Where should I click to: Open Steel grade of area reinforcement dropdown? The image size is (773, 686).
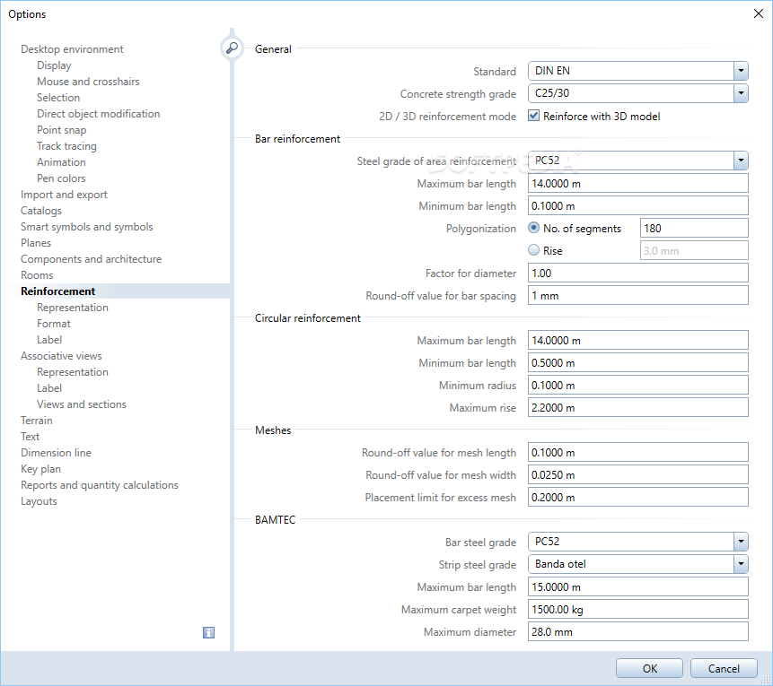pyautogui.click(x=741, y=161)
